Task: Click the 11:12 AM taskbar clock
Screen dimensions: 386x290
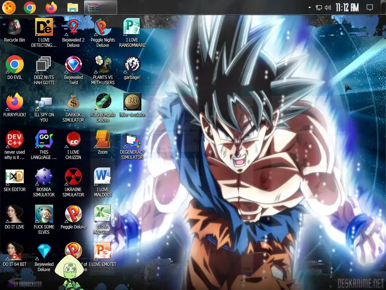Action: point(347,8)
